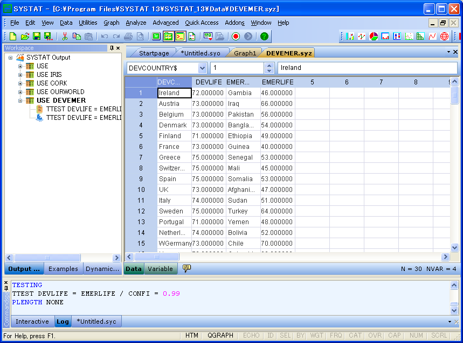Click the HTM status bar indicator
This screenshot has width=463, height=343.
(x=192, y=335)
